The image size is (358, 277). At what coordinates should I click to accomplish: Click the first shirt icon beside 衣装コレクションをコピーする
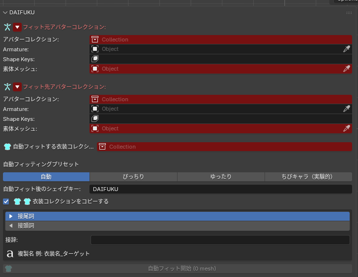[17, 201]
